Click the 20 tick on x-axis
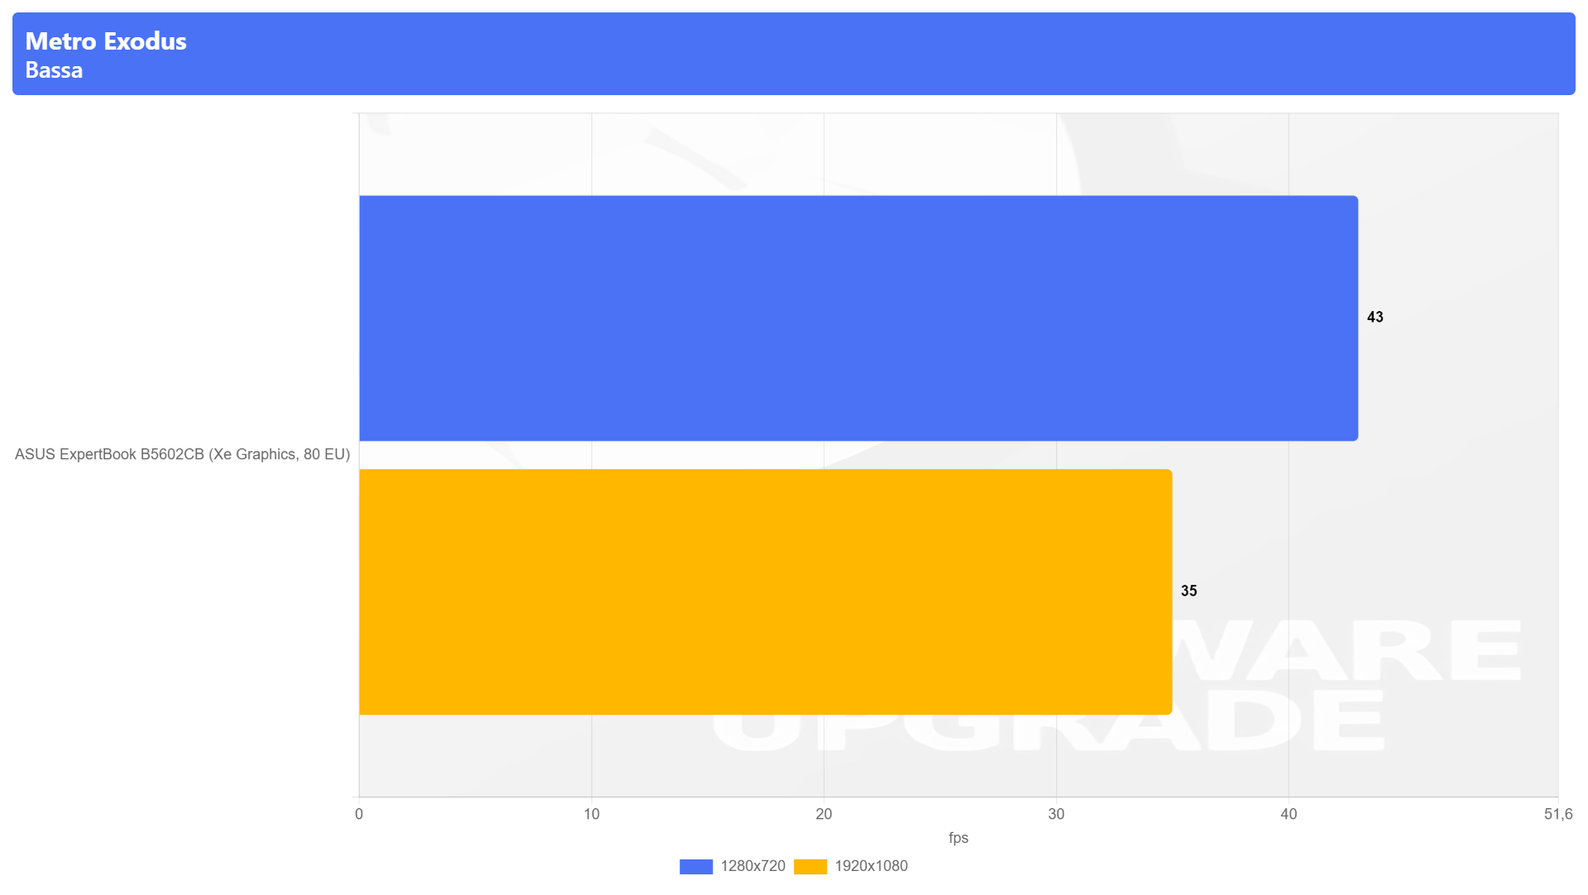The height and width of the screenshot is (895, 1588). point(824,814)
